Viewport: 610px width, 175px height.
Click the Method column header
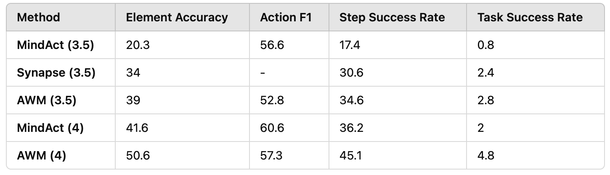(x=38, y=18)
